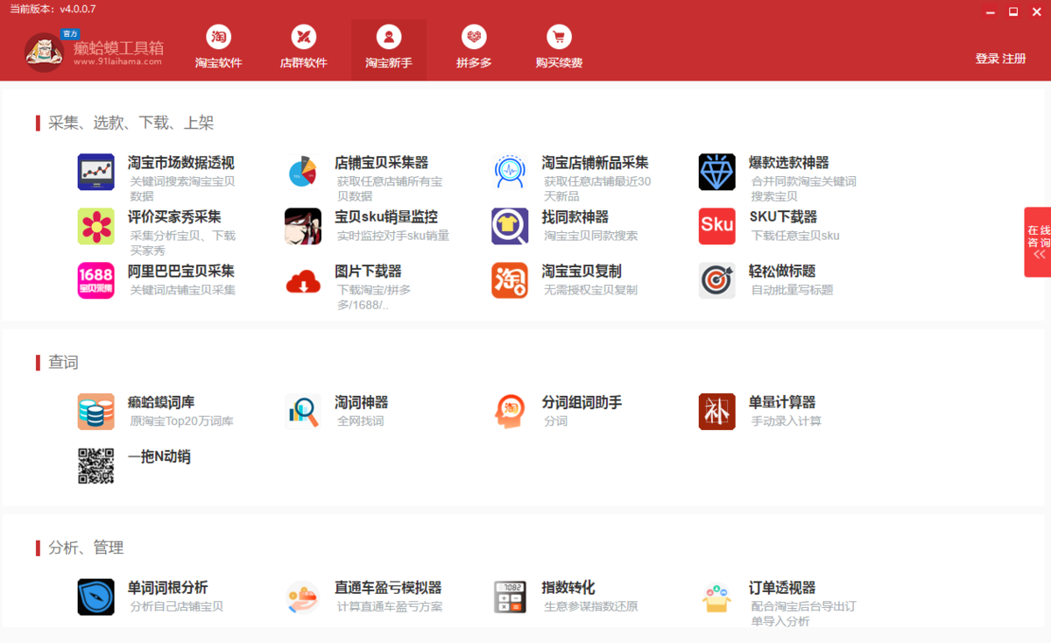This screenshot has height=643, width=1051.
Task: Launch the 癞蛤蟆词库 database icon
Action: point(95,412)
